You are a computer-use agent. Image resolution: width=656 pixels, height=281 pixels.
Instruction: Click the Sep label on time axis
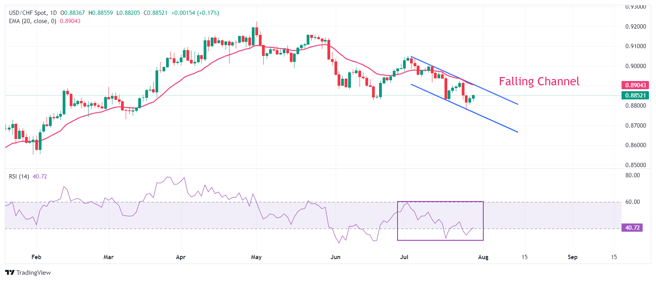coord(573,257)
